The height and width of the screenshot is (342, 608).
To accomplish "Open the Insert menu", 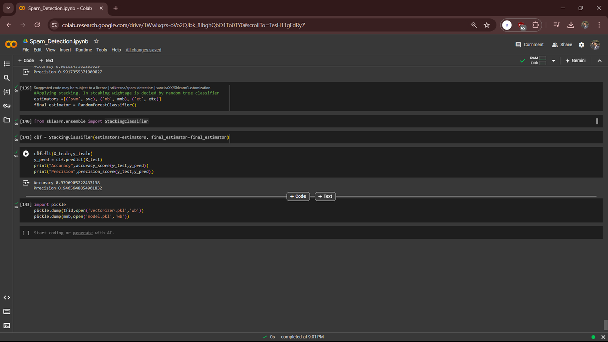I will (x=65, y=50).
